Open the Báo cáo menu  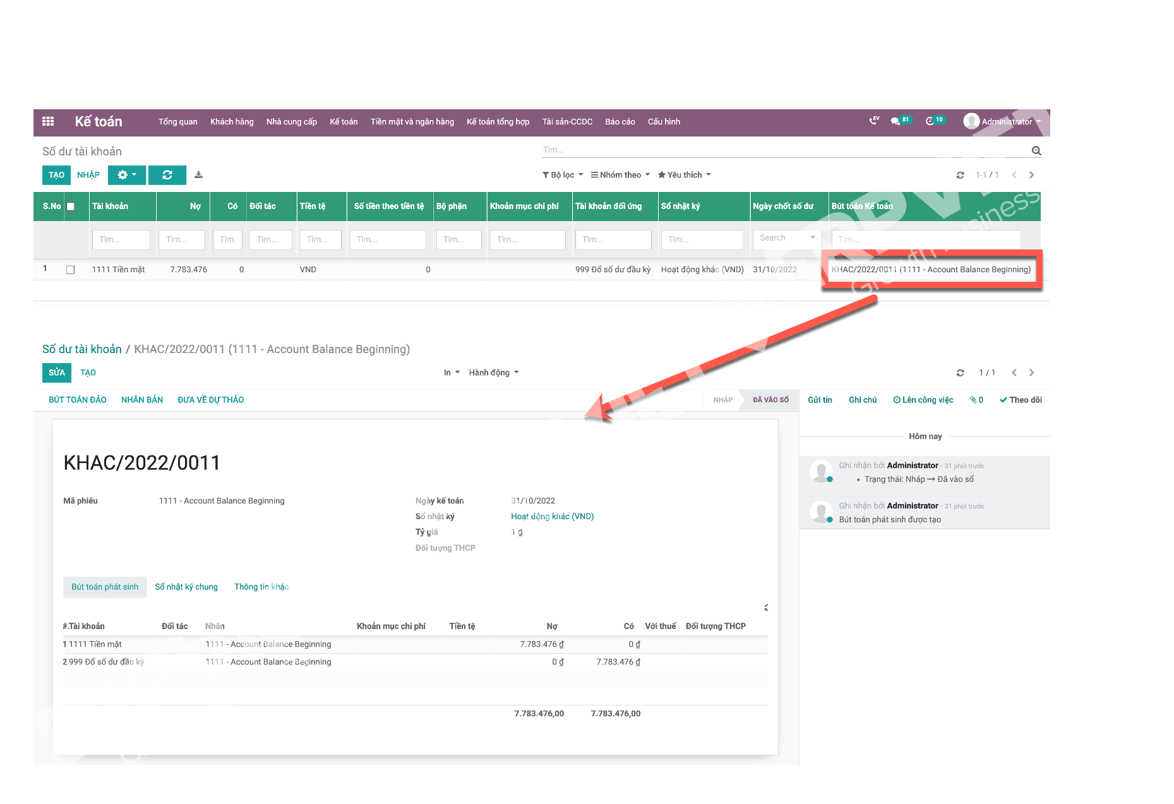click(x=620, y=121)
